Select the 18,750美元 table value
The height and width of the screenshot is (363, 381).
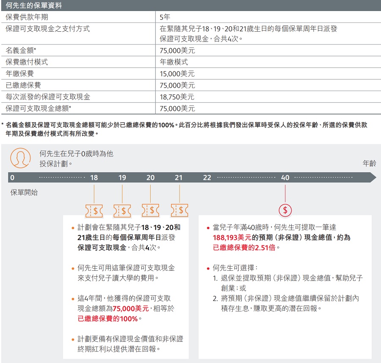tap(177, 97)
